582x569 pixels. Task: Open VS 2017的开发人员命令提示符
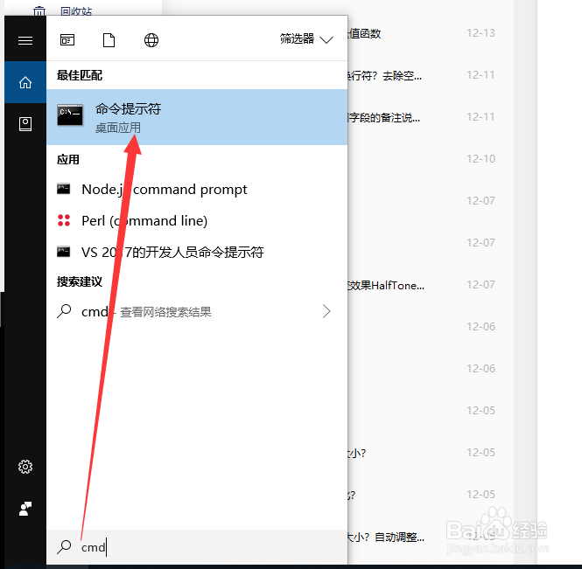[x=197, y=252]
